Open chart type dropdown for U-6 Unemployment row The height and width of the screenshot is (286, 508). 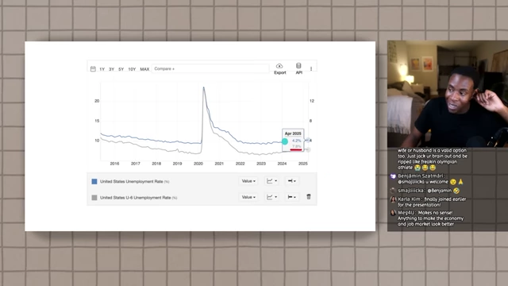click(x=271, y=197)
